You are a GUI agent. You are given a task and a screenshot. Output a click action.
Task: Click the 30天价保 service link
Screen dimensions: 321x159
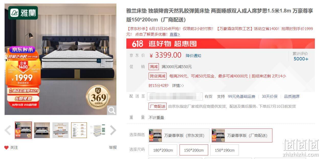tap(270, 97)
